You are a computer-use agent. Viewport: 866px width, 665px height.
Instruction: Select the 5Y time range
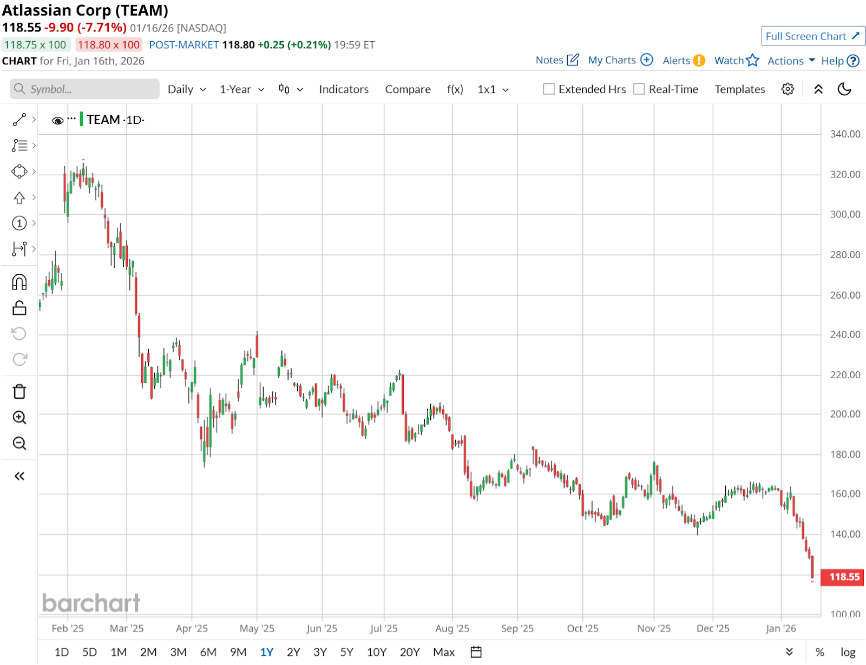pos(346,652)
